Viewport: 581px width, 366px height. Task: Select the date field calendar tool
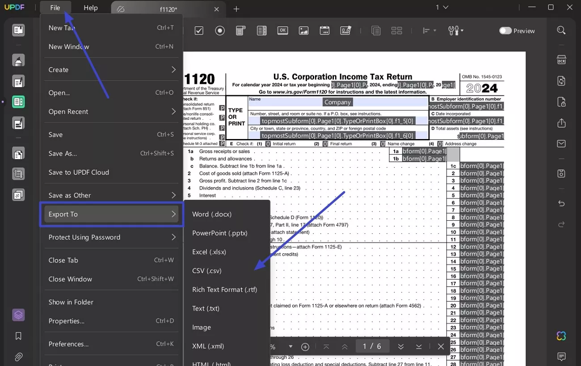(x=324, y=30)
